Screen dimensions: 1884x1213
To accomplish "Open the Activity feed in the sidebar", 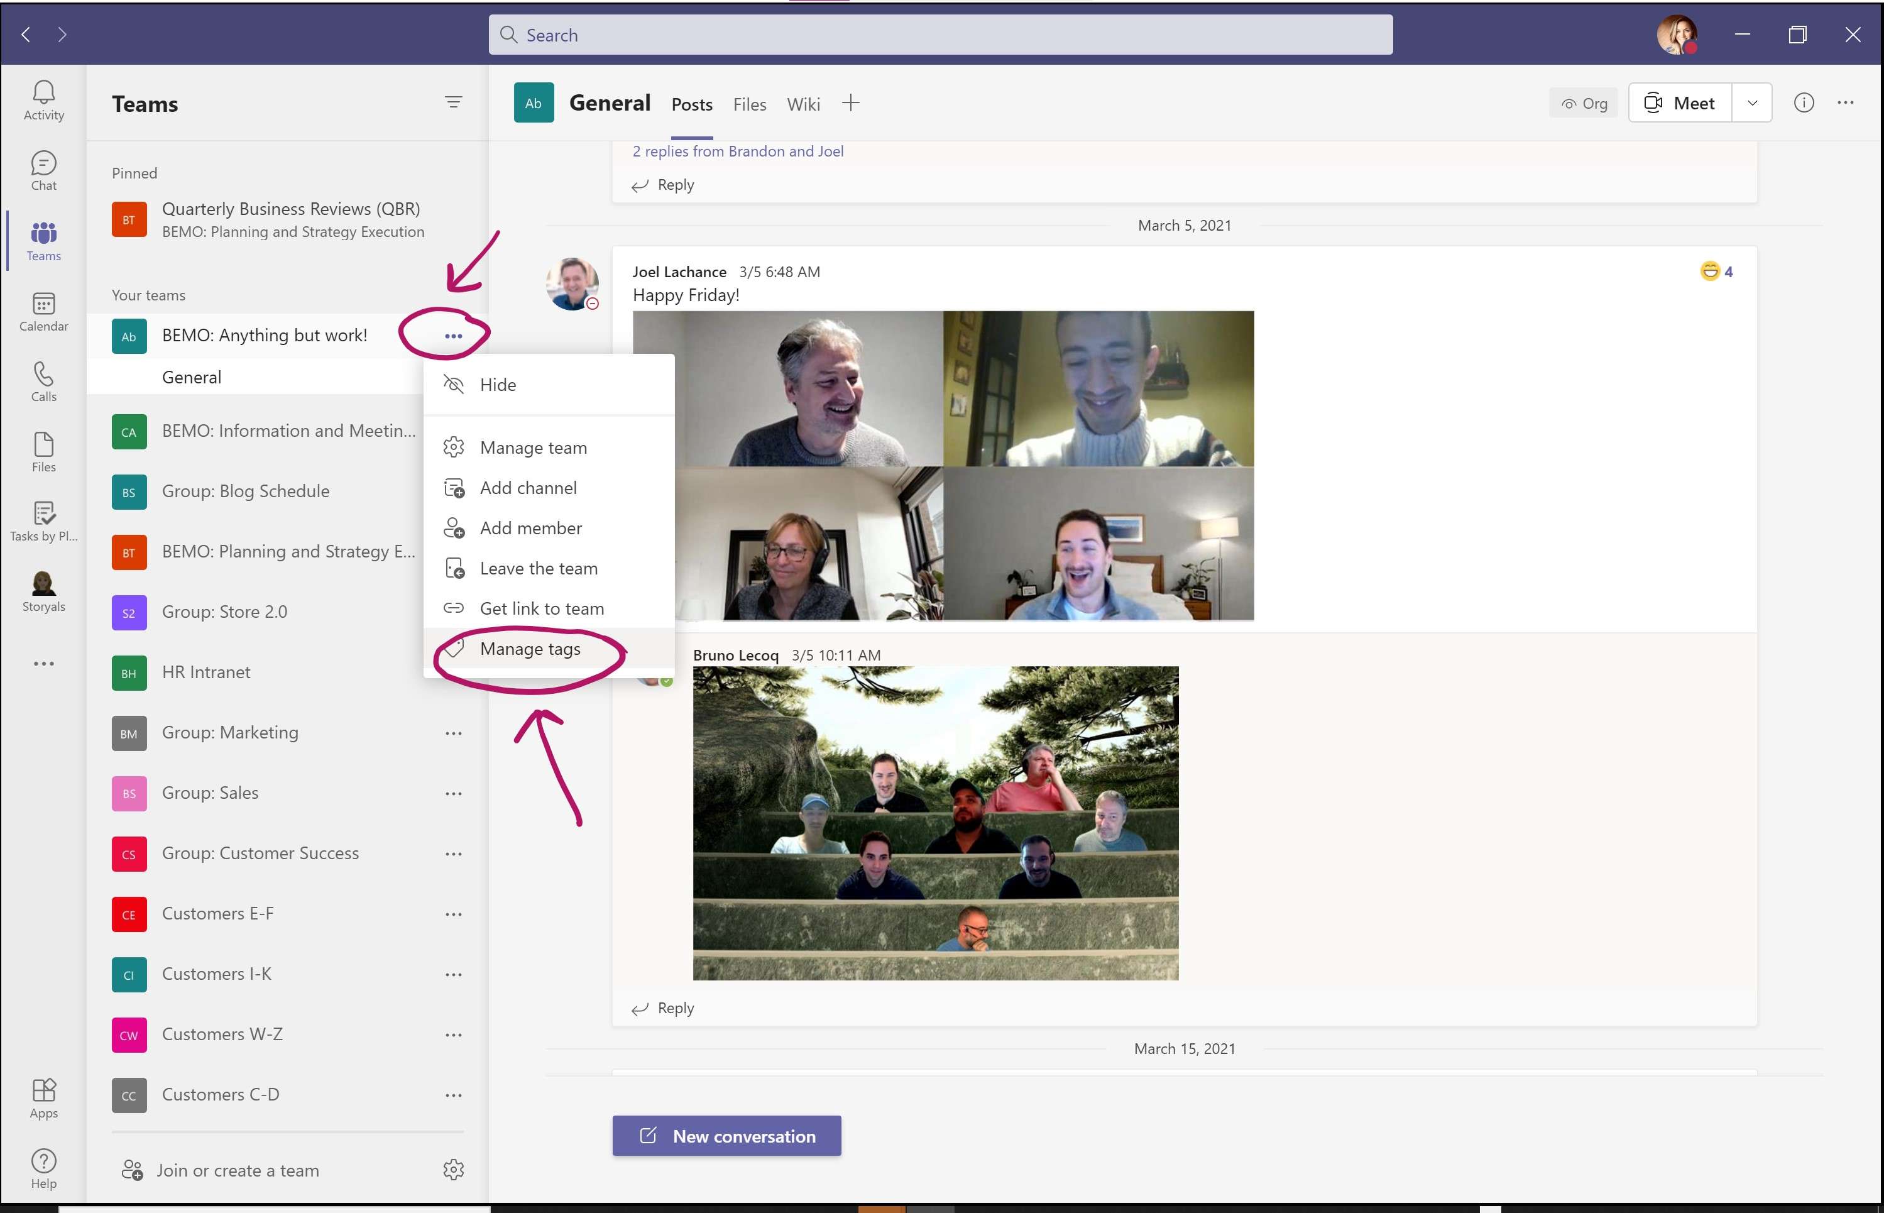I will [x=43, y=101].
